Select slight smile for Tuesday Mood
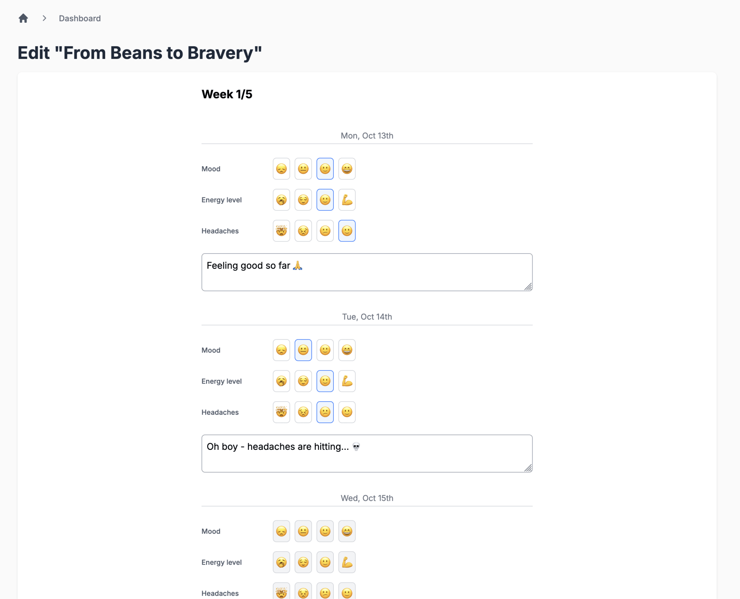The width and height of the screenshot is (740, 599). click(325, 350)
